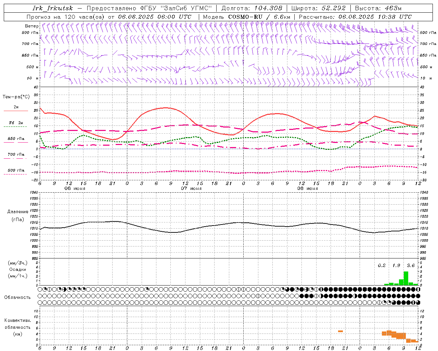
Task: Click the '(гПа)' unit under Давление
Action: (x=18, y=219)
